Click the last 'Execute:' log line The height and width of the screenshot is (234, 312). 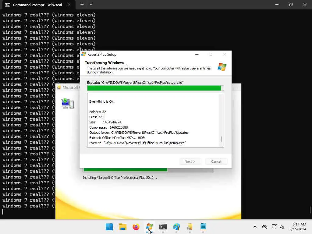pyautogui.click(x=137, y=143)
